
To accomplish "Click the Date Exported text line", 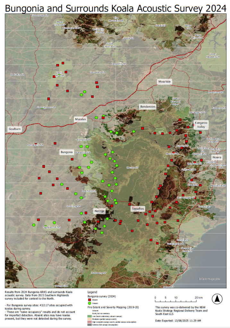I will (178, 321).
